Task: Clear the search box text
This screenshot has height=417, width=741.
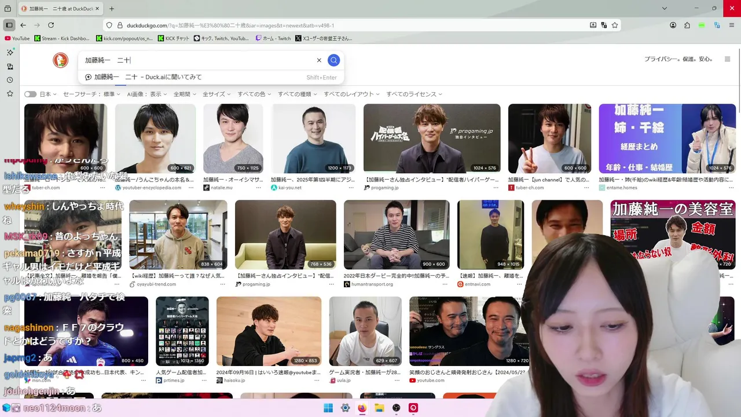Action: (x=319, y=60)
